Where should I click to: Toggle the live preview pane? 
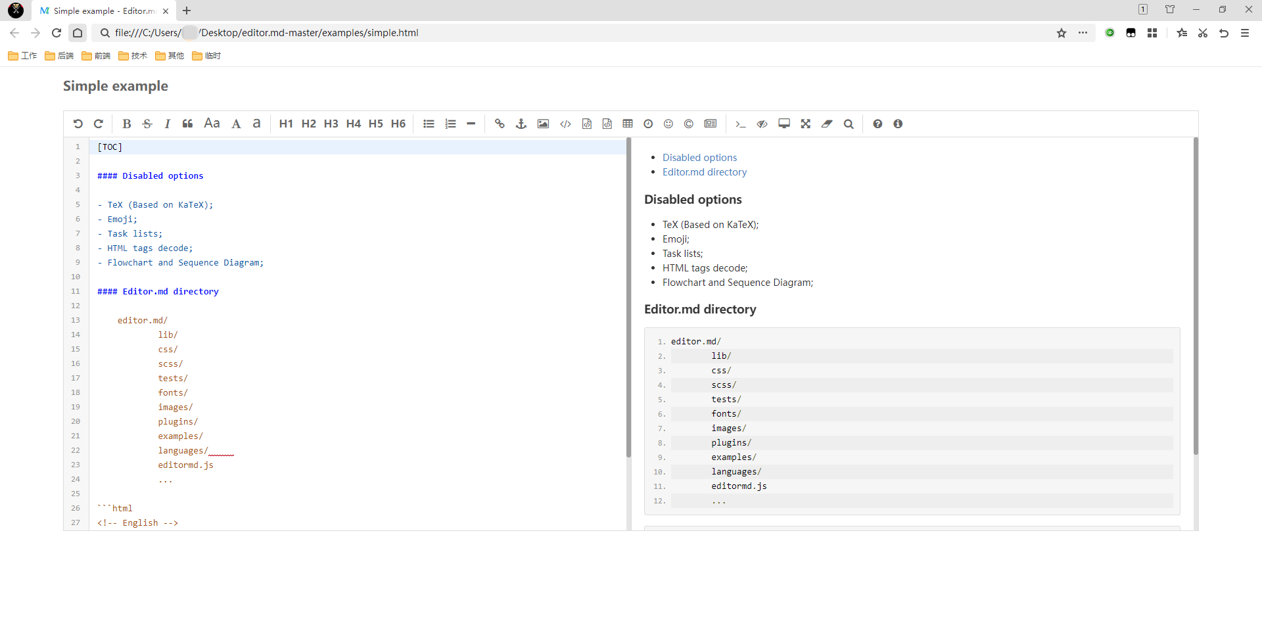click(762, 124)
